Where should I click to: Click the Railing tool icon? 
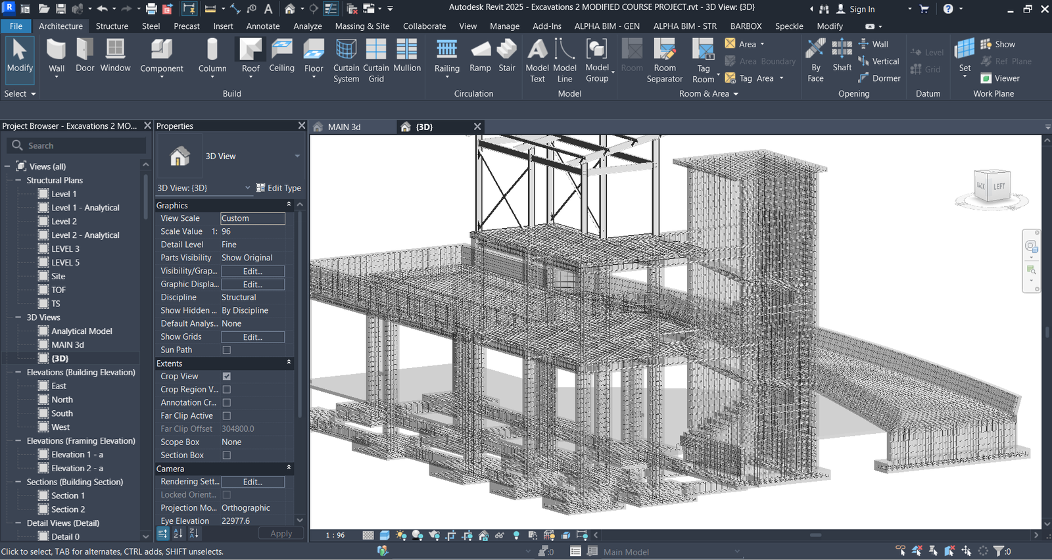(x=446, y=50)
